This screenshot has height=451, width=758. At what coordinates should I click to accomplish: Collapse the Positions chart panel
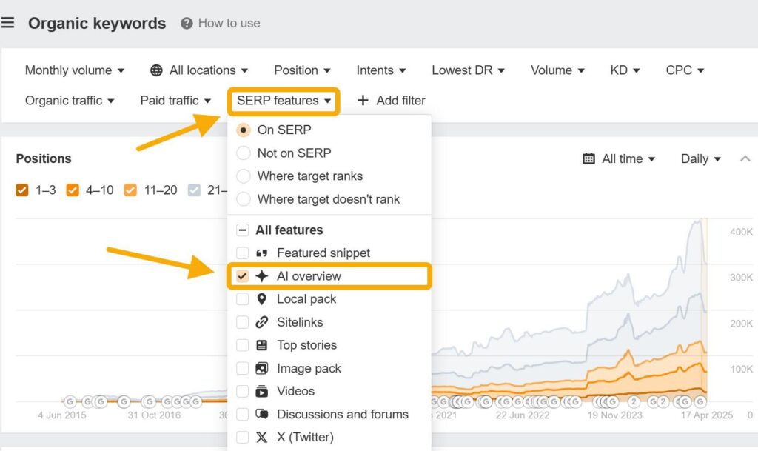click(x=745, y=158)
